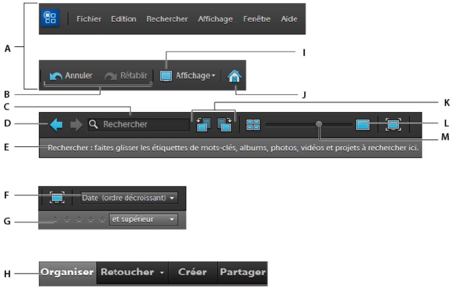
Task: Click full screen icon beside date sort
Action: click(x=57, y=198)
